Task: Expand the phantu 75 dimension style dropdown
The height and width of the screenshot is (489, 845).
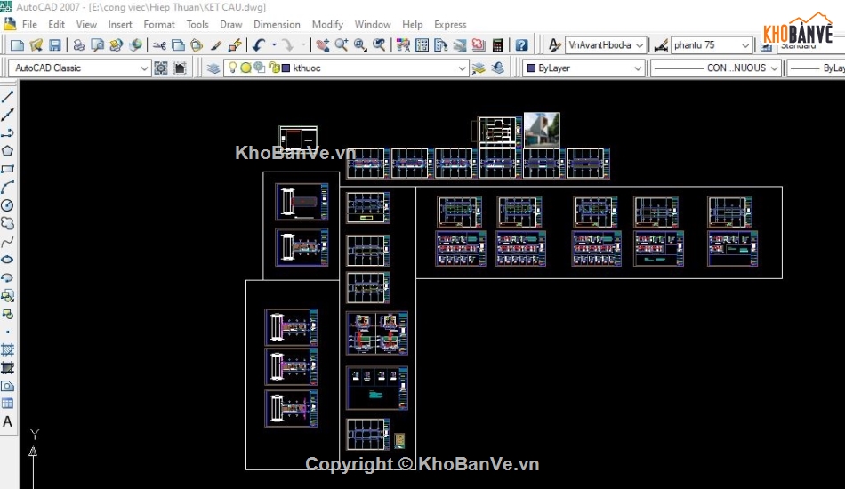Action: click(x=744, y=45)
